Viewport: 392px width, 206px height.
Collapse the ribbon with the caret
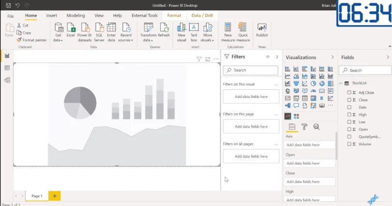click(390, 46)
